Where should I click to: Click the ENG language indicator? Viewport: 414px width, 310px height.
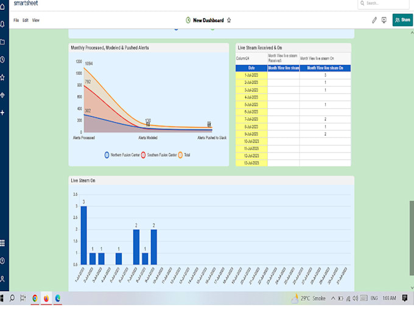pyautogui.click(x=374, y=298)
